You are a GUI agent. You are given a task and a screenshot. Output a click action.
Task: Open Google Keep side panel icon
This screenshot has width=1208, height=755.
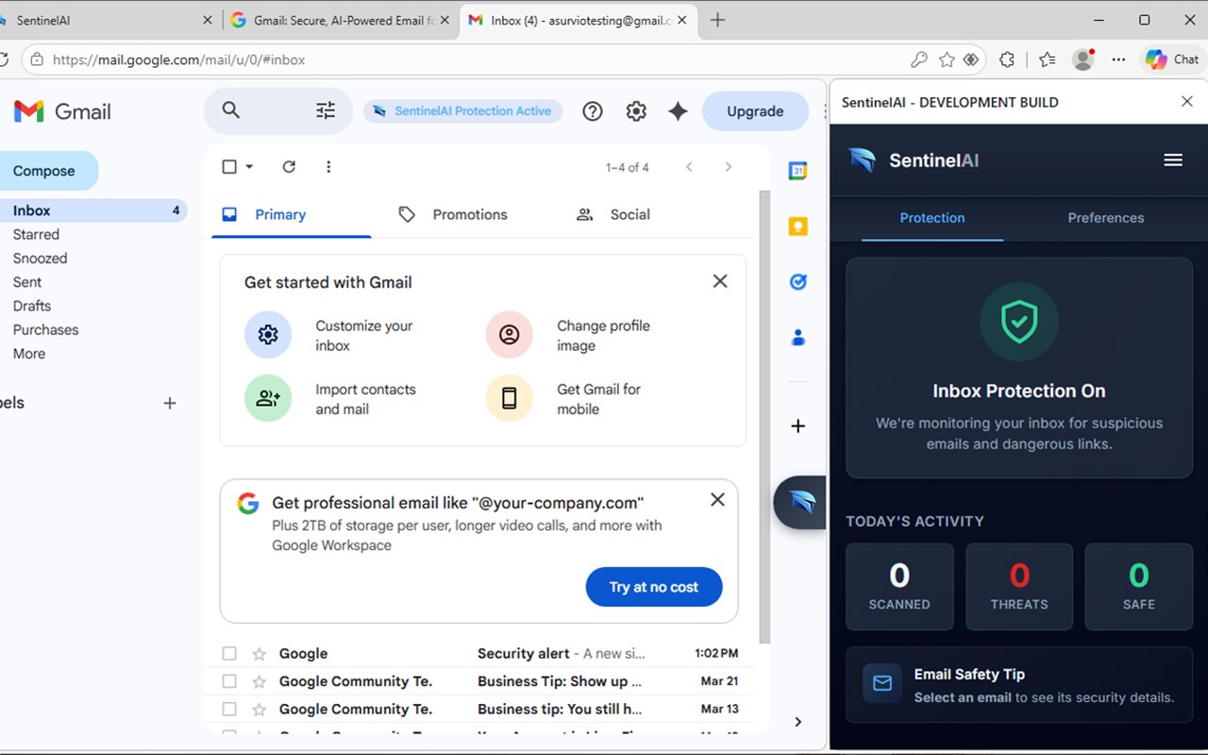[x=798, y=226]
